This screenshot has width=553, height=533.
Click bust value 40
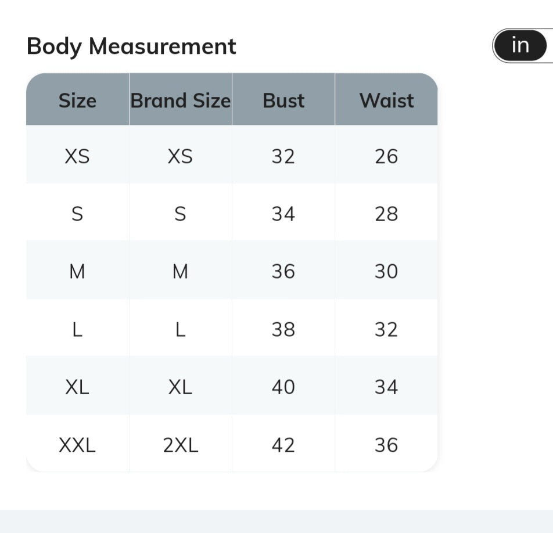283,386
